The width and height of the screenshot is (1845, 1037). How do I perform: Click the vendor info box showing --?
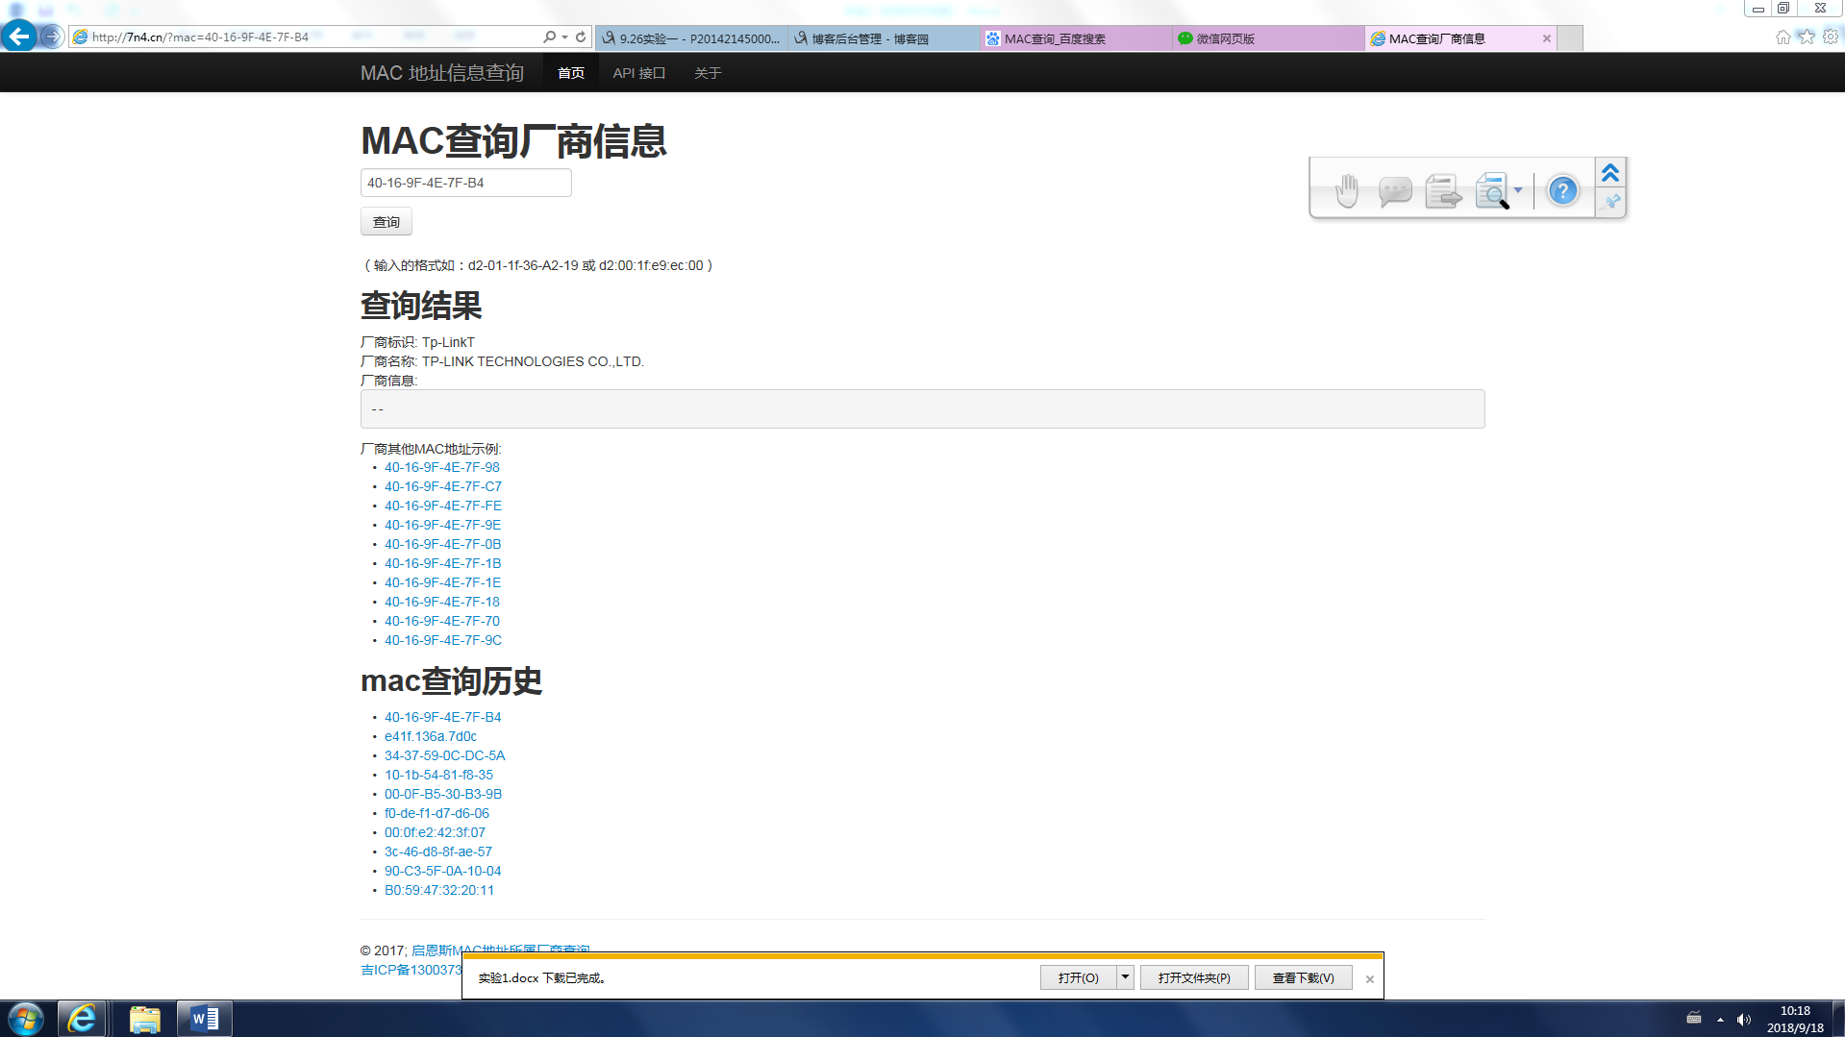click(923, 409)
